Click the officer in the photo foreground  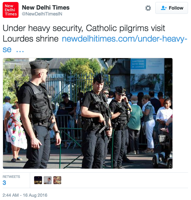tap(37, 114)
